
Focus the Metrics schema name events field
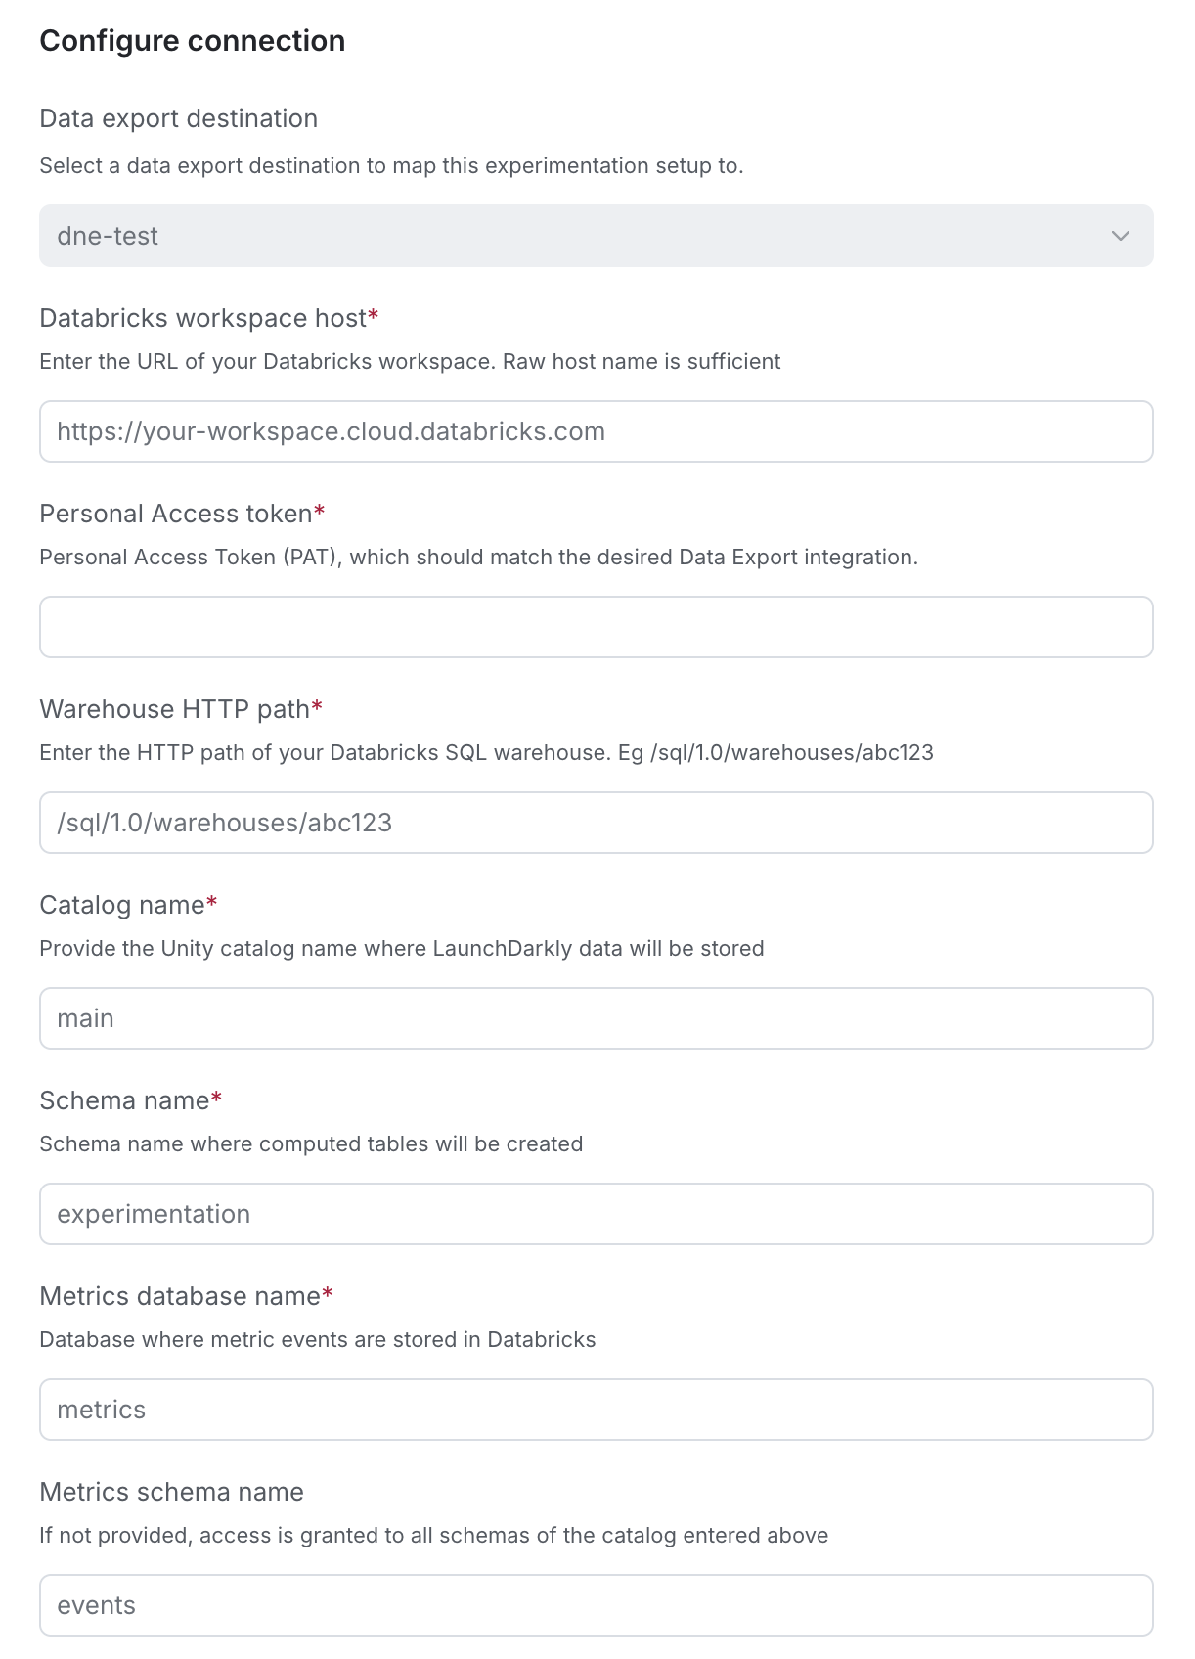[596, 1606]
